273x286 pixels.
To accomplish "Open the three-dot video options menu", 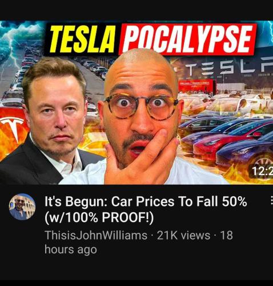I will [272, 201].
